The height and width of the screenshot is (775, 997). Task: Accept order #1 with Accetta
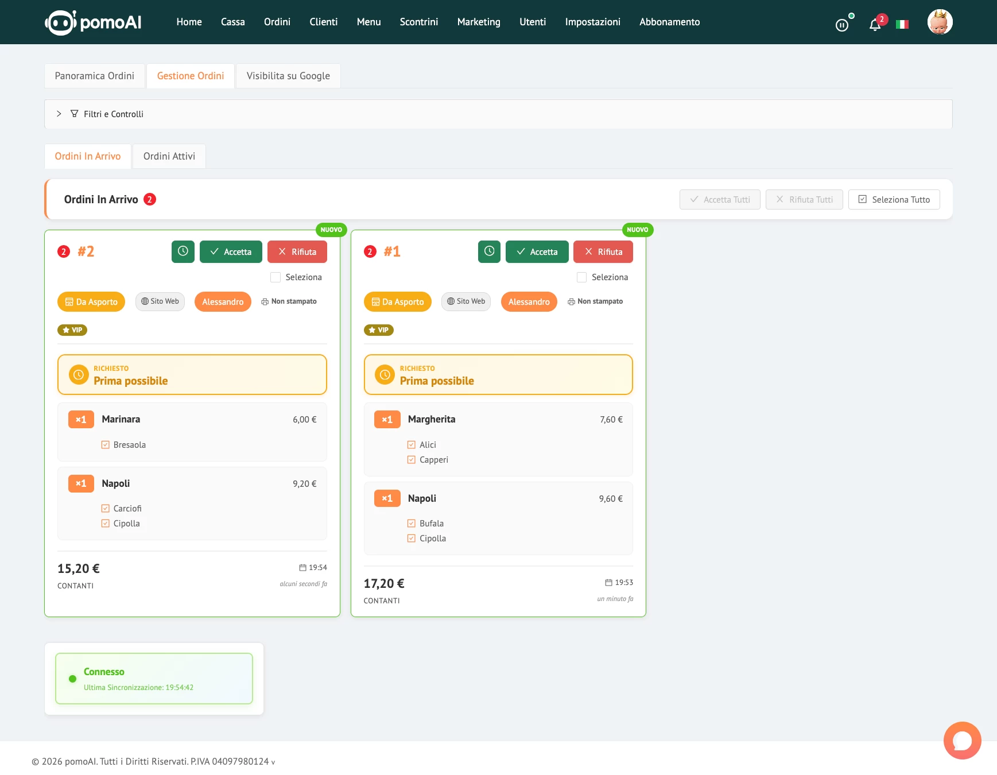tap(537, 251)
